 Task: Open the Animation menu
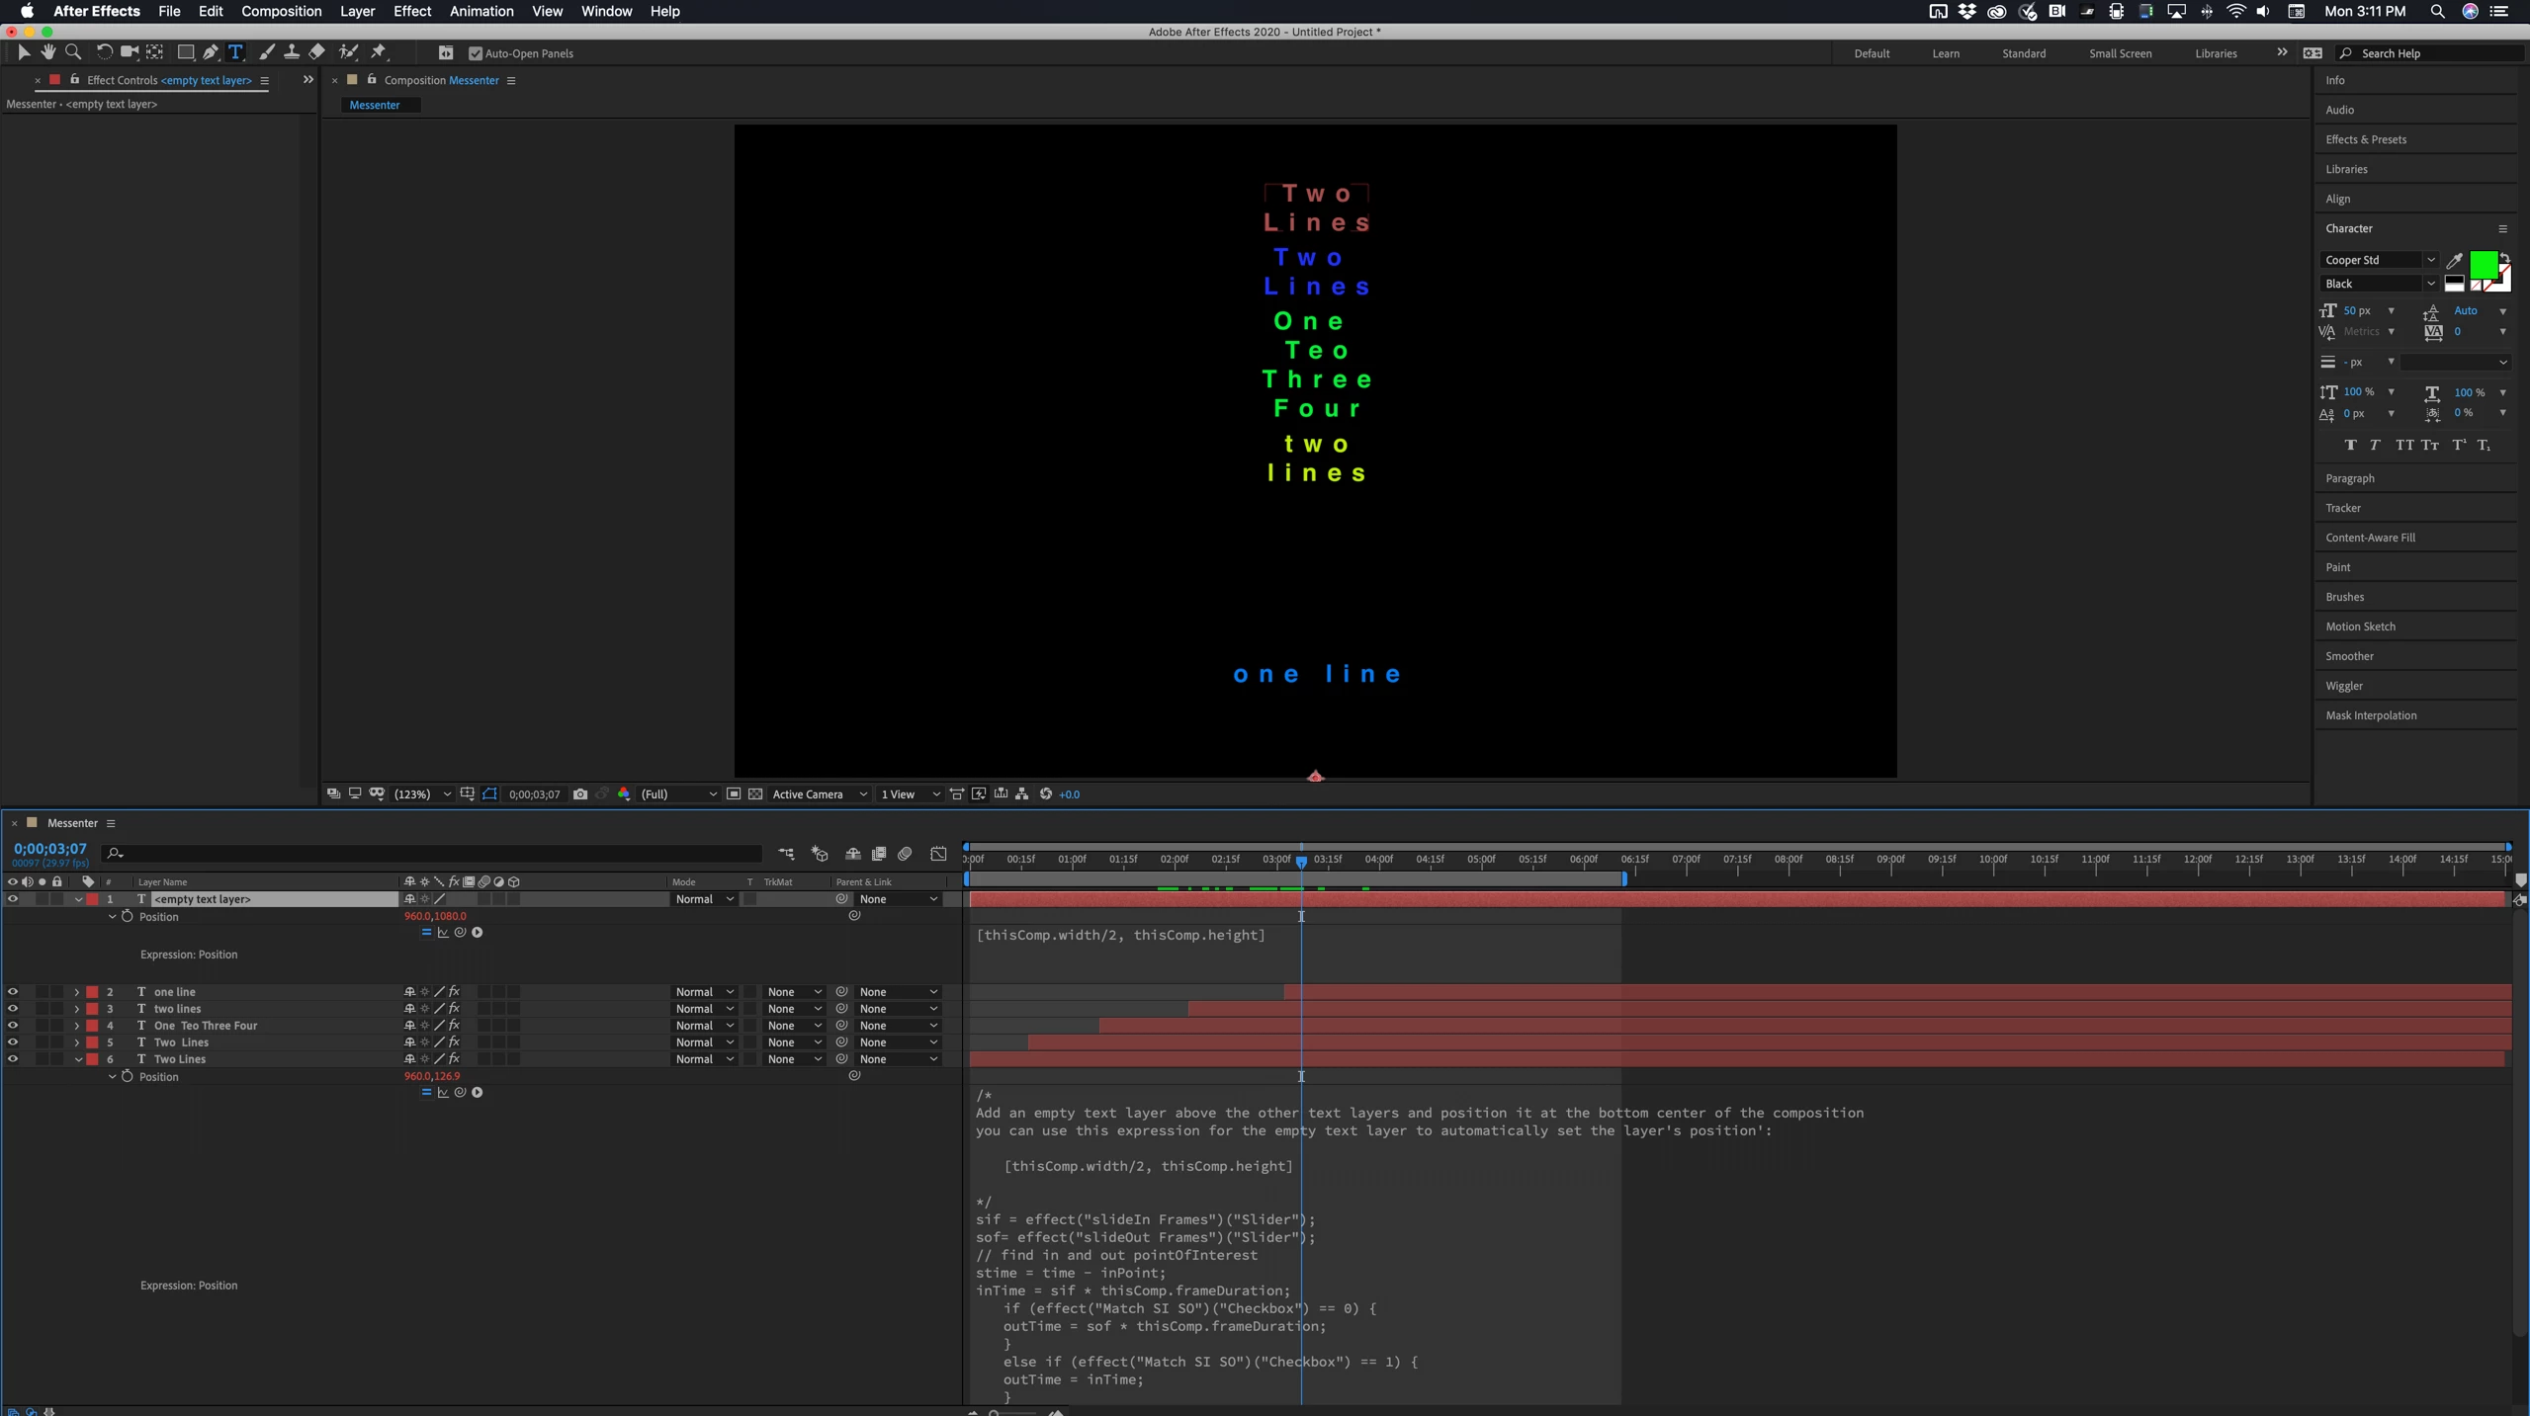coord(480,11)
